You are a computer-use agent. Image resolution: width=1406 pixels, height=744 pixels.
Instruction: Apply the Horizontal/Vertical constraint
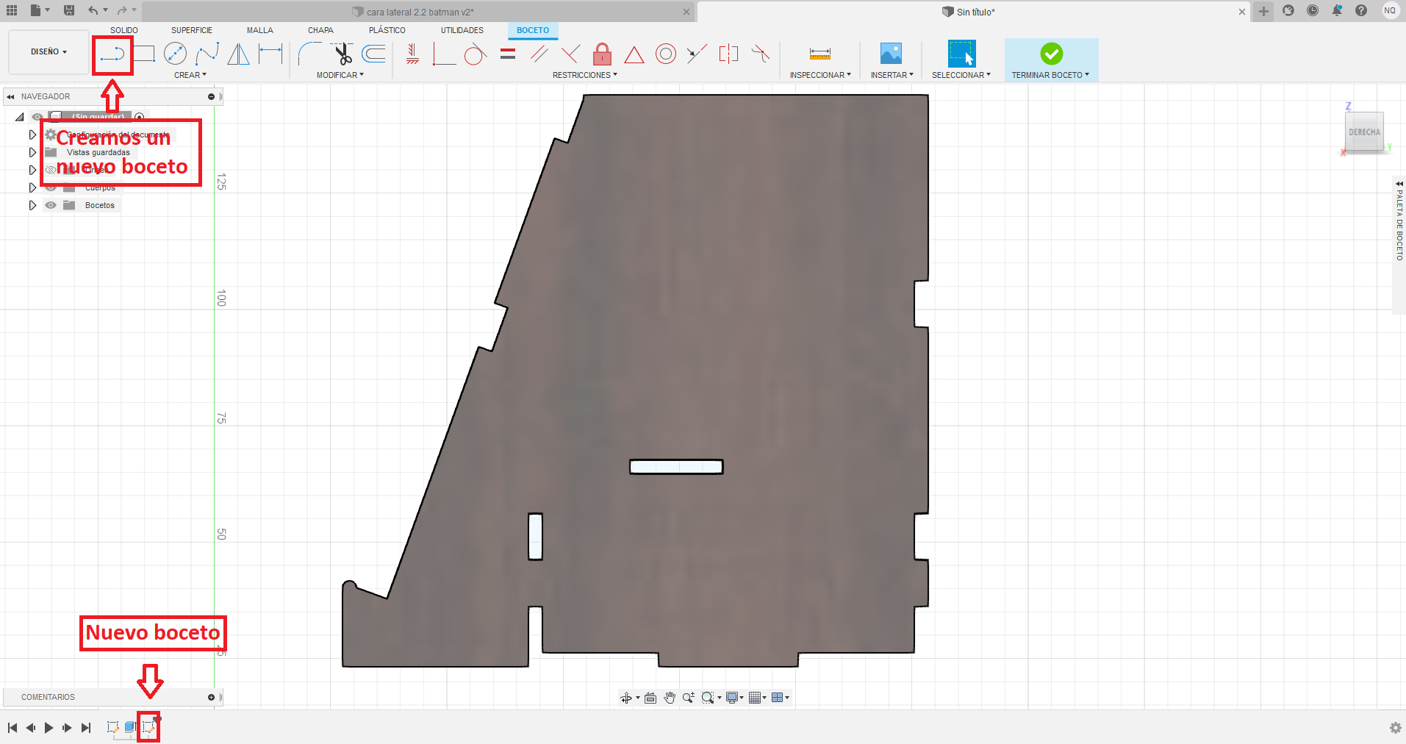pyautogui.click(x=412, y=54)
